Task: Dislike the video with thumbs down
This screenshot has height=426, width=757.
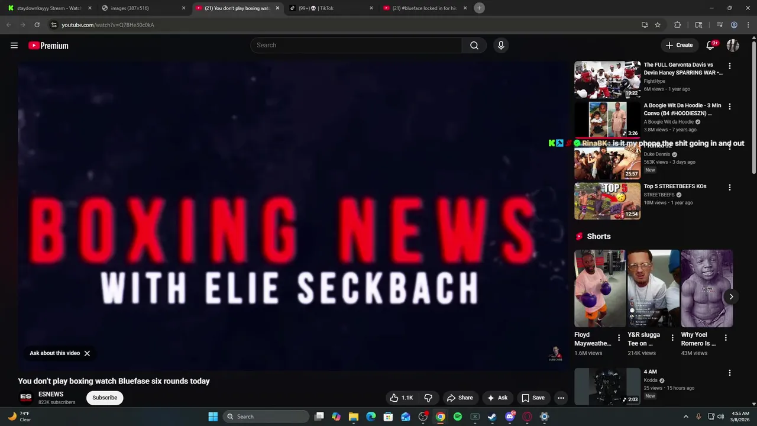Action: (429, 398)
